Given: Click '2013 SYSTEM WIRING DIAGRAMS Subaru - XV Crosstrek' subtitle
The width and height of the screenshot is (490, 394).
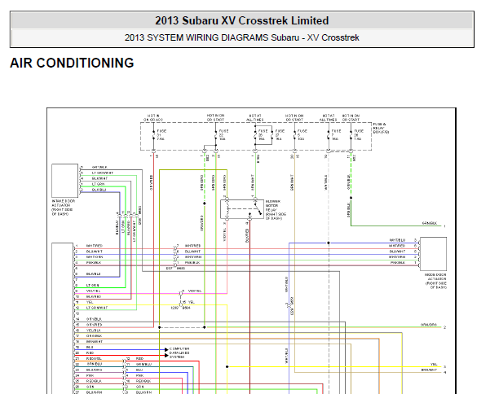Looking at the screenshot, I should point(242,37).
